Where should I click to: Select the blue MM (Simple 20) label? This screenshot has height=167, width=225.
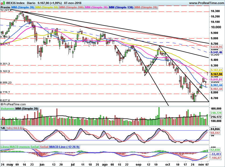point(23,7)
